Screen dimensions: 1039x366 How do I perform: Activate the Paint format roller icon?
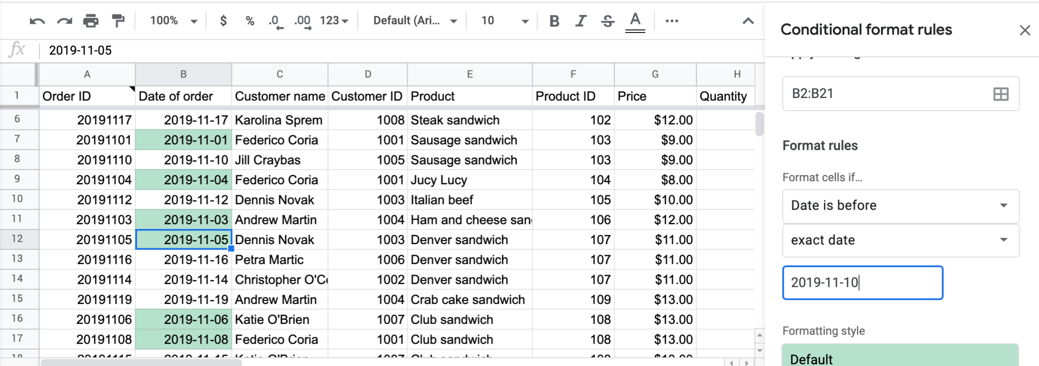coord(118,21)
